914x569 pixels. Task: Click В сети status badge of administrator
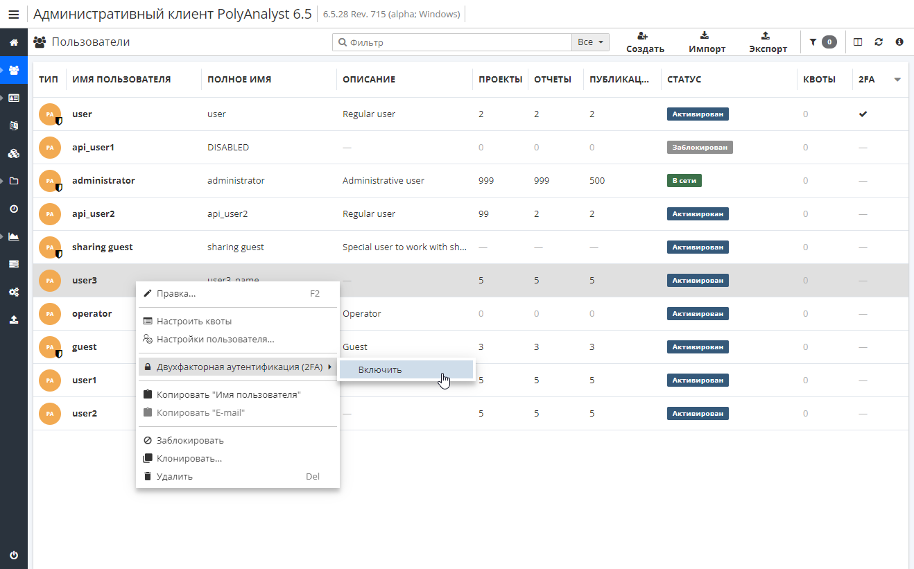(684, 181)
